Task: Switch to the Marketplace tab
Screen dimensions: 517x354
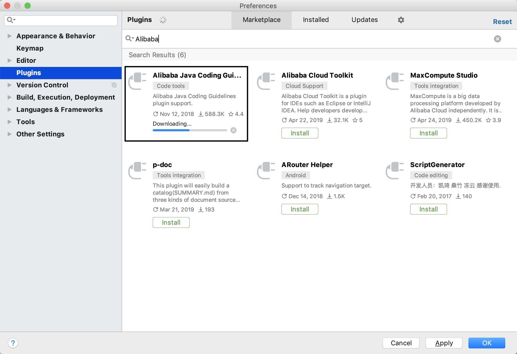Action: tap(262, 20)
